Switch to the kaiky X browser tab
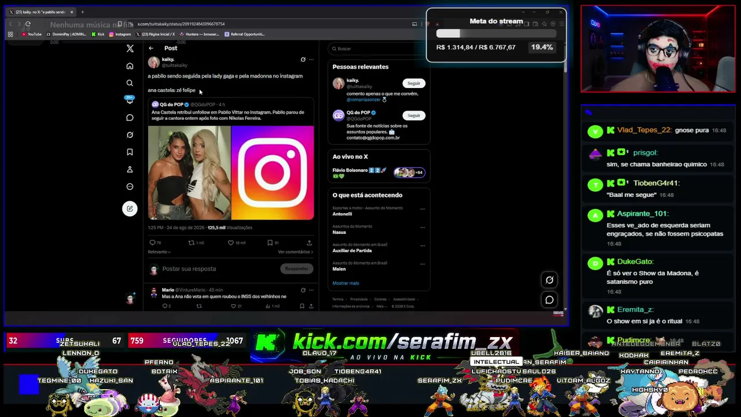 pyautogui.click(x=41, y=12)
